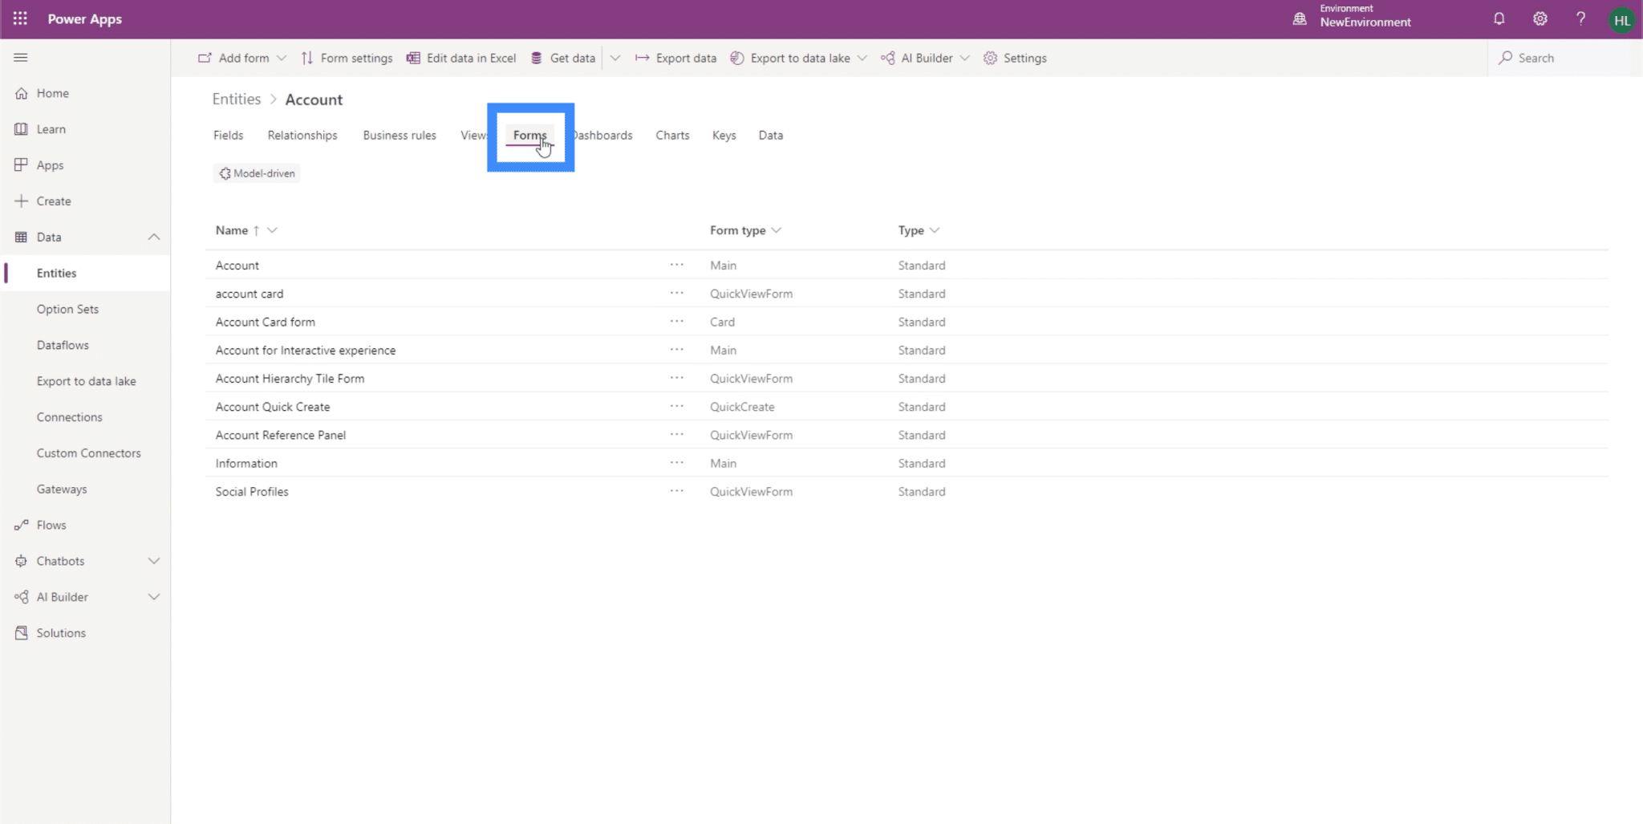
Task: Open the Dataflows sidebar item
Action: pyautogui.click(x=63, y=345)
